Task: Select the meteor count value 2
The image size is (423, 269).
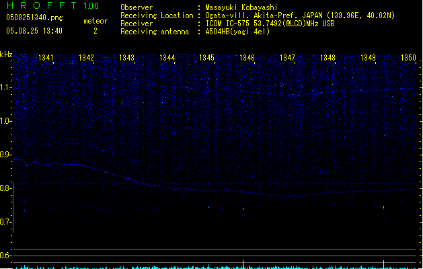Action: click(x=95, y=31)
